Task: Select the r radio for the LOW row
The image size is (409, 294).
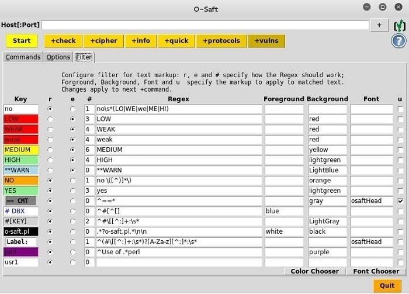Action: point(50,119)
